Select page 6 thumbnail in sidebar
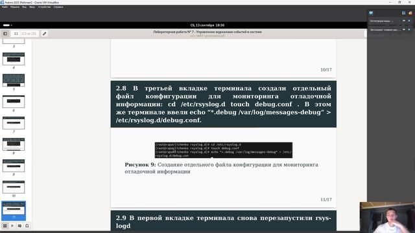Image resolution: width=415 pixels, height=233 pixels. pos(14,102)
